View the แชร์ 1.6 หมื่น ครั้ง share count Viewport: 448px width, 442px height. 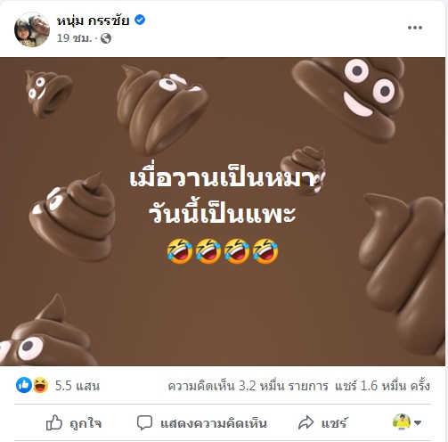[x=382, y=386]
